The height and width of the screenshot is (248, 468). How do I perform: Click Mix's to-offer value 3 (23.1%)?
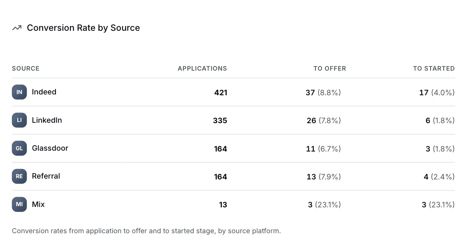324,205
